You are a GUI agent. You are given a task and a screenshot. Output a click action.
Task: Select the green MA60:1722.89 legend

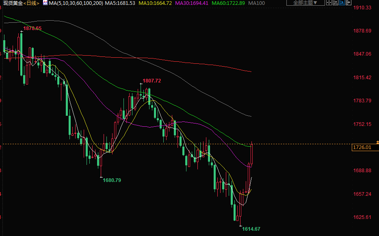(x=228, y=3)
